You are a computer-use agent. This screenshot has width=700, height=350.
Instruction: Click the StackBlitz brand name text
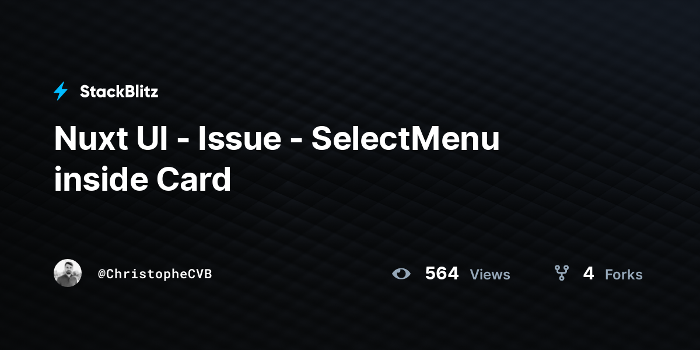pos(119,92)
